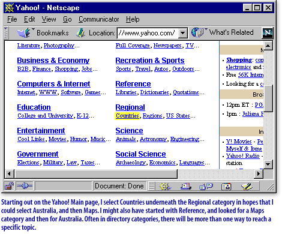The image size is (282, 234).
Task: Click the Finance link
Action: pyautogui.click(x=41, y=69)
